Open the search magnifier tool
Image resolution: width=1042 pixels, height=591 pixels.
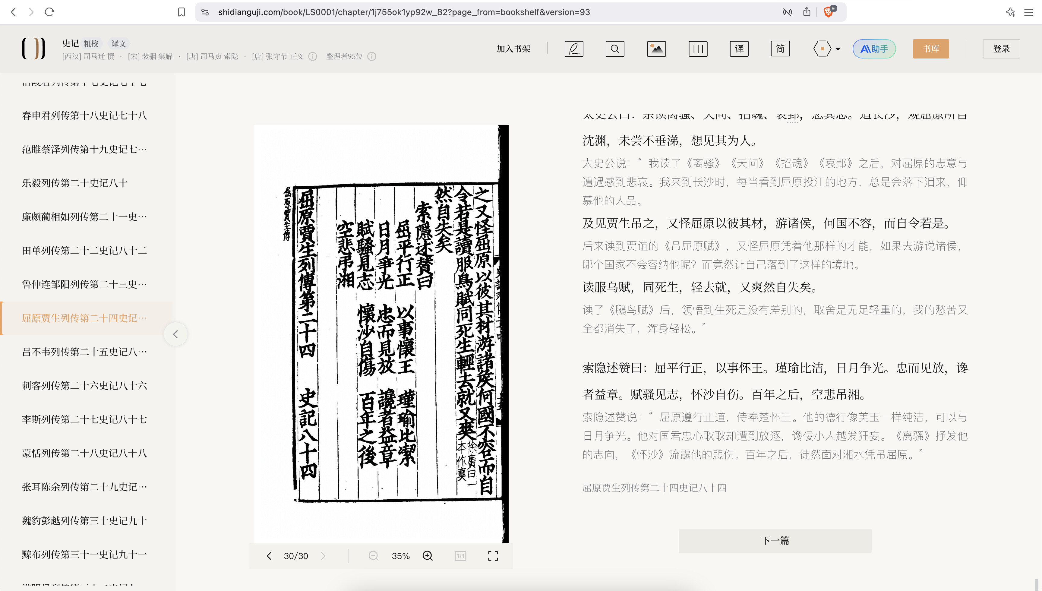615,49
